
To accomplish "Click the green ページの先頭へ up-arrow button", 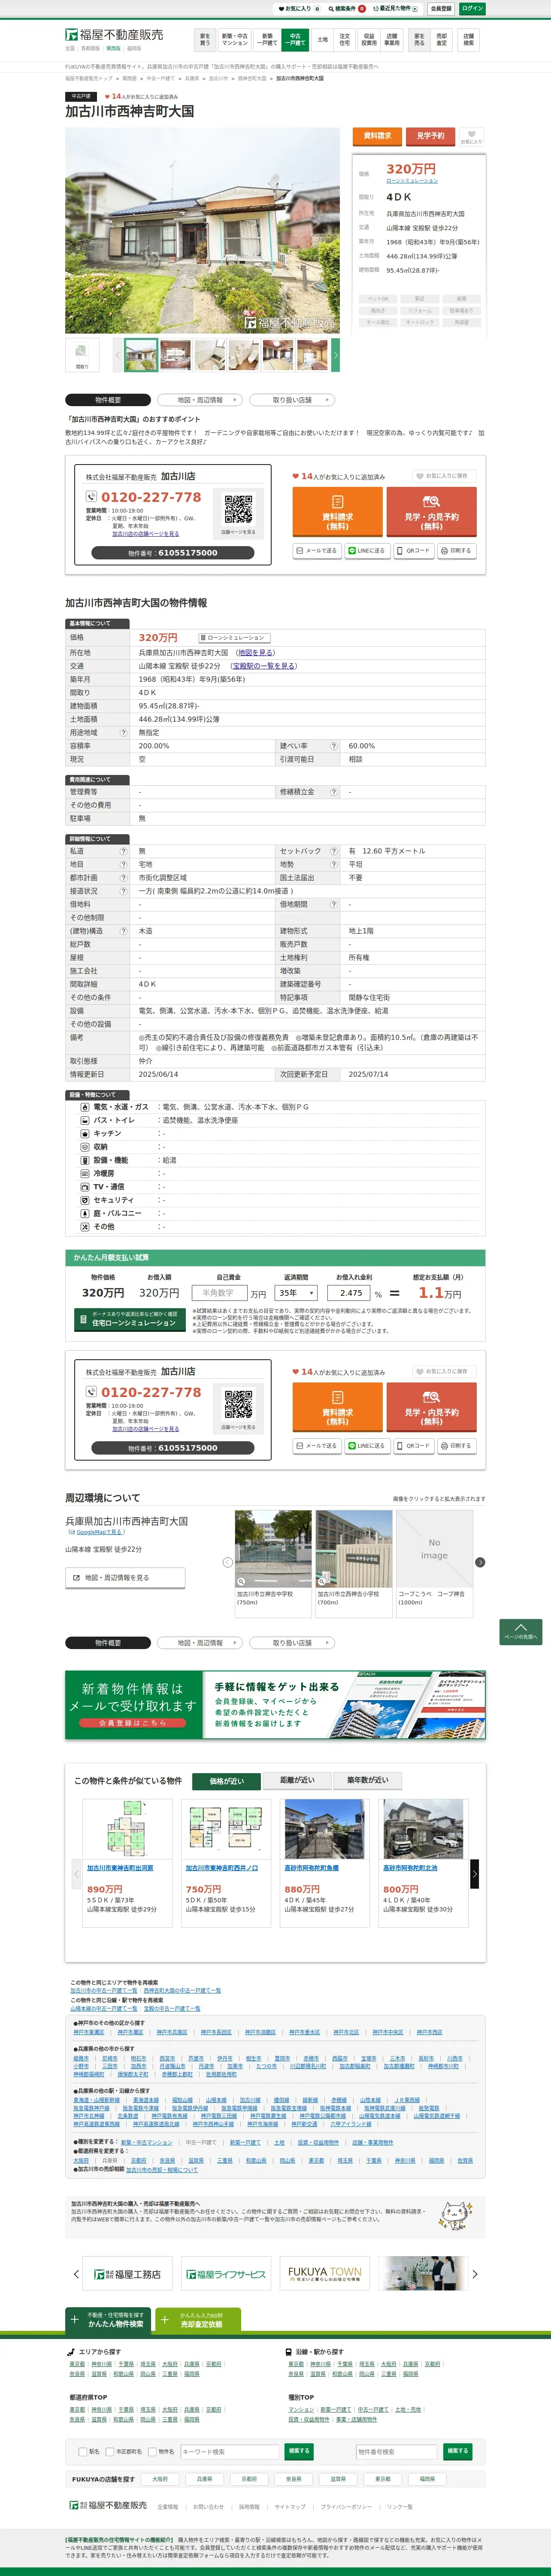I will point(520,1631).
